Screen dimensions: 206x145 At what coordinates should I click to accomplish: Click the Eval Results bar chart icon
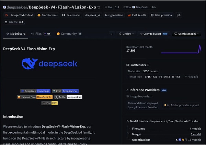tap(129, 15)
